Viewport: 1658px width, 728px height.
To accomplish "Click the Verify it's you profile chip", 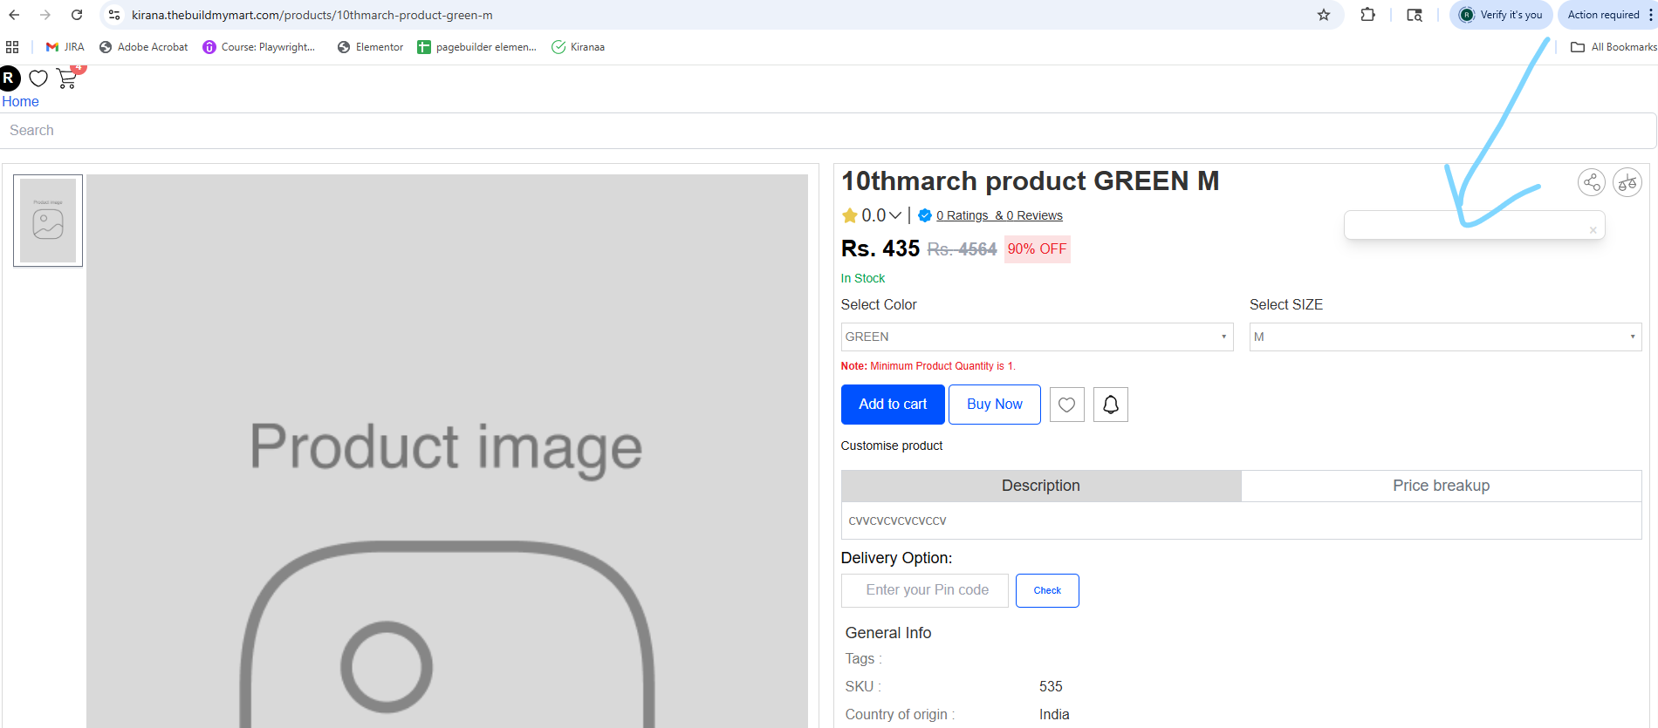I will (1501, 15).
